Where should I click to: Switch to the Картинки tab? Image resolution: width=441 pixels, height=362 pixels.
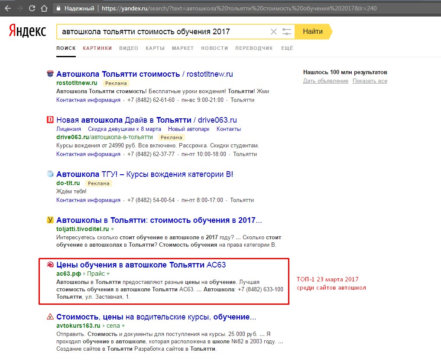click(97, 48)
